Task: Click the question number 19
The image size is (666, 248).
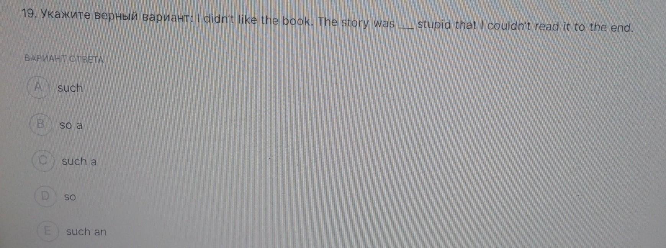Action: [x=29, y=14]
